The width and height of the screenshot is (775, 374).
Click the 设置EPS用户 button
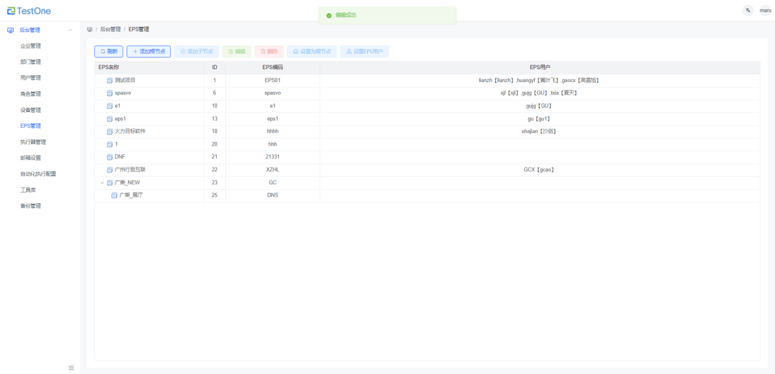click(x=364, y=51)
